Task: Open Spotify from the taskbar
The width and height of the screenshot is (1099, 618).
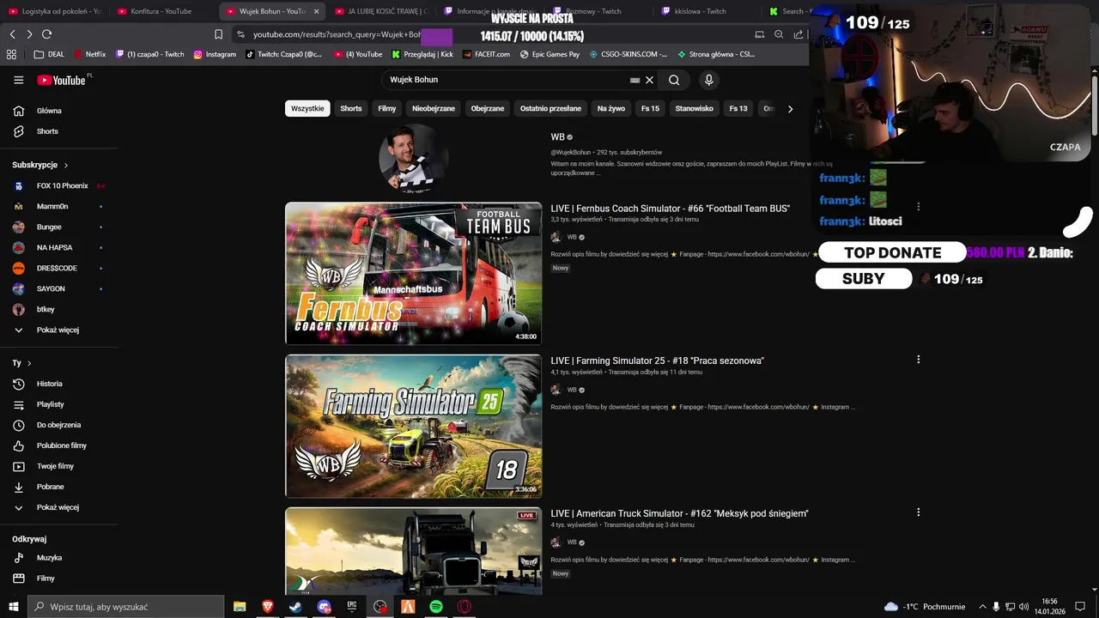Action: point(436,607)
